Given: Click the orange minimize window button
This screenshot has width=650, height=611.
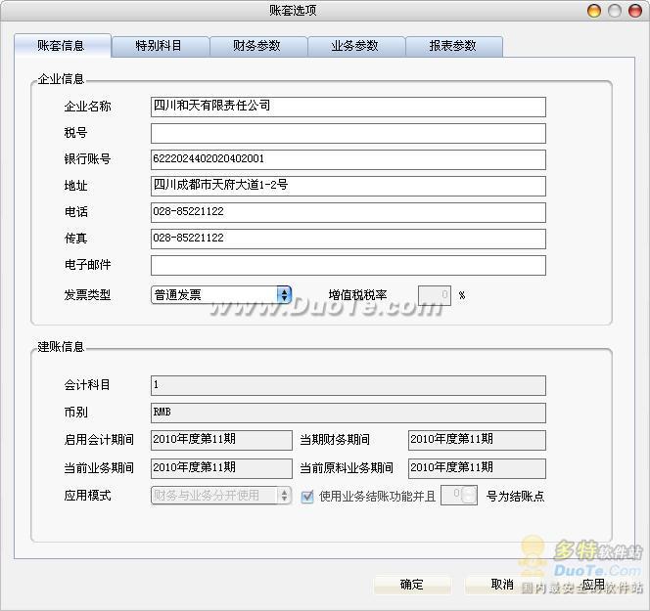Looking at the screenshot, I should (594, 11).
